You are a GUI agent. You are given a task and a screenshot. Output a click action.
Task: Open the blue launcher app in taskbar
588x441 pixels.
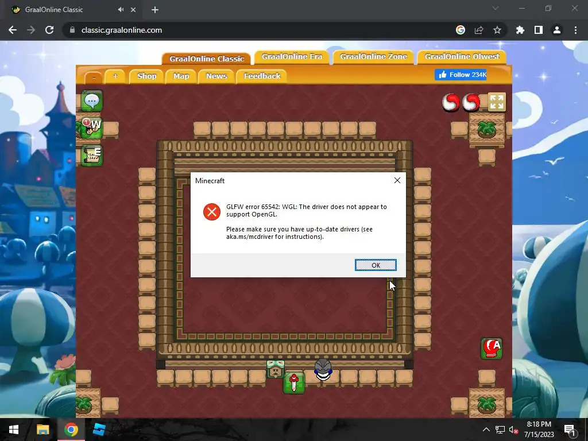99,430
